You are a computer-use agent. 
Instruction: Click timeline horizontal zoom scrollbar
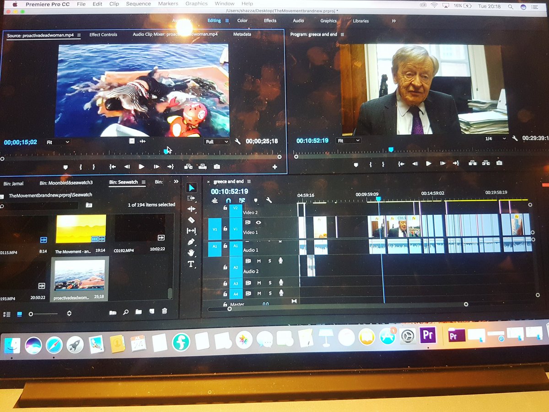347,306
